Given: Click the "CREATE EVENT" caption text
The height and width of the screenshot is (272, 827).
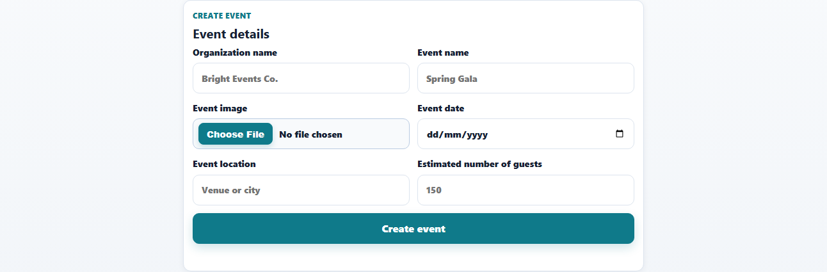Looking at the screenshot, I should point(222,16).
